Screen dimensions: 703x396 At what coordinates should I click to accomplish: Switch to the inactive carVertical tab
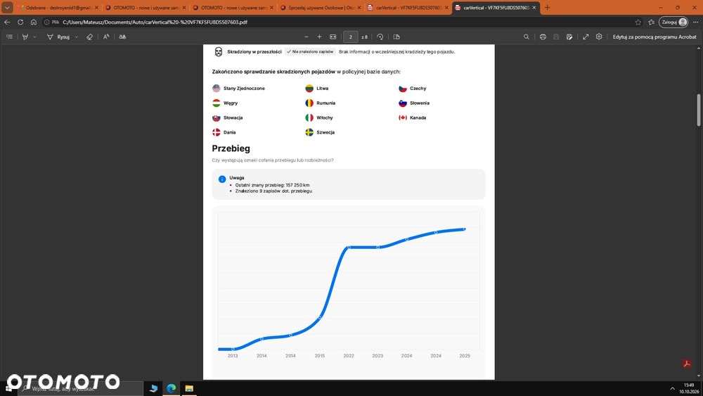pos(406,8)
